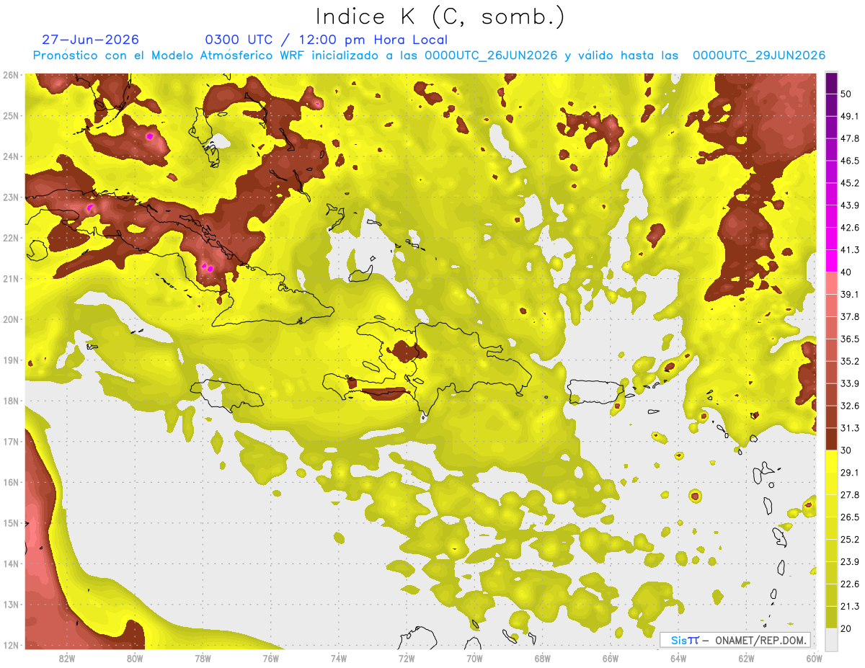Click the "0000UTC_29JUN2026" valid-until time
Viewport: 865px width, 668px height.
(759, 55)
